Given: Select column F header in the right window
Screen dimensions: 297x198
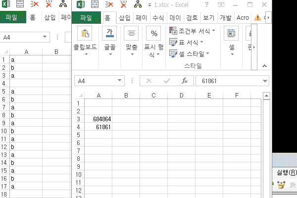Looking at the screenshot, I should tap(237, 96).
